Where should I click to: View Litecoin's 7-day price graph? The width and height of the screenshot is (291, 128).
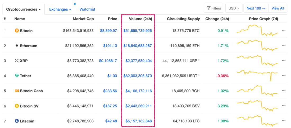click(x=257, y=121)
